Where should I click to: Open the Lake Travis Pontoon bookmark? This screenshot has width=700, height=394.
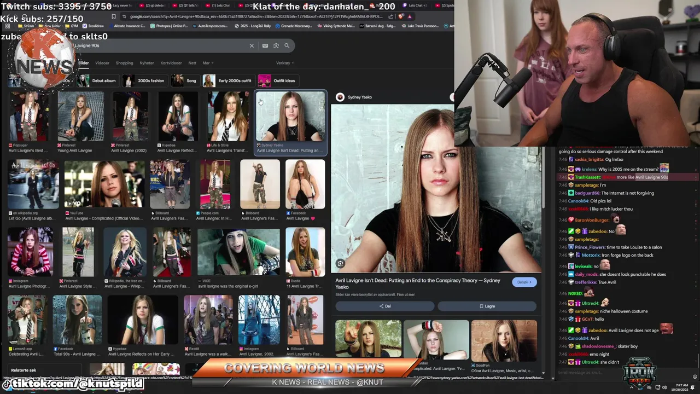(x=421, y=26)
